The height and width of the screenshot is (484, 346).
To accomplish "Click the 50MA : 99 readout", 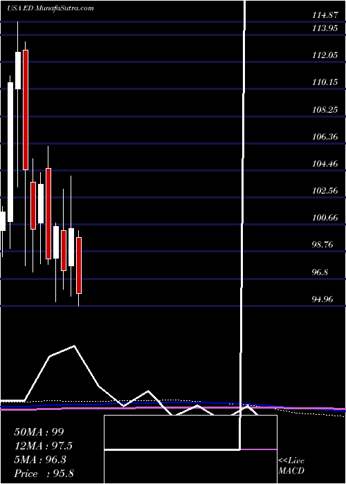I will (39, 432).
